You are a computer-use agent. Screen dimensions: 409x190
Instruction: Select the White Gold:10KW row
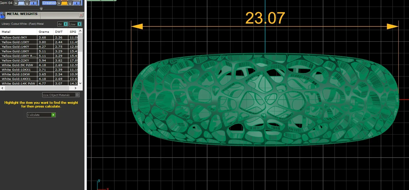pyautogui.click(x=39, y=74)
